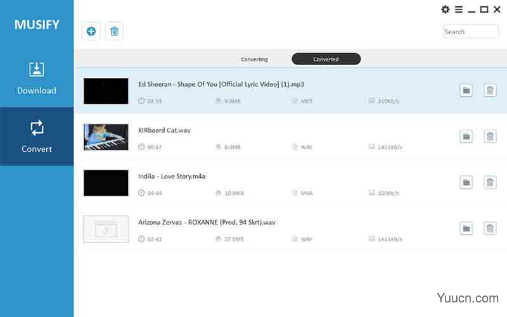The width and height of the screenshot is (507, 317).
Task: Open the hamburger menu icon
Action: 458,9
